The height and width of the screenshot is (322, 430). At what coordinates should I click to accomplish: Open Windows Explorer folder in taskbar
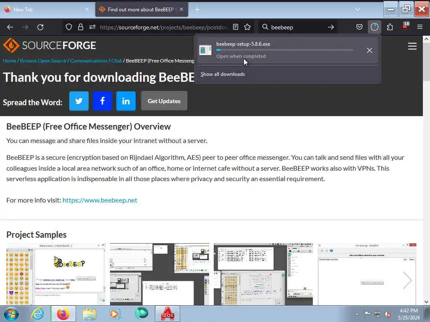tap(89, 314)
